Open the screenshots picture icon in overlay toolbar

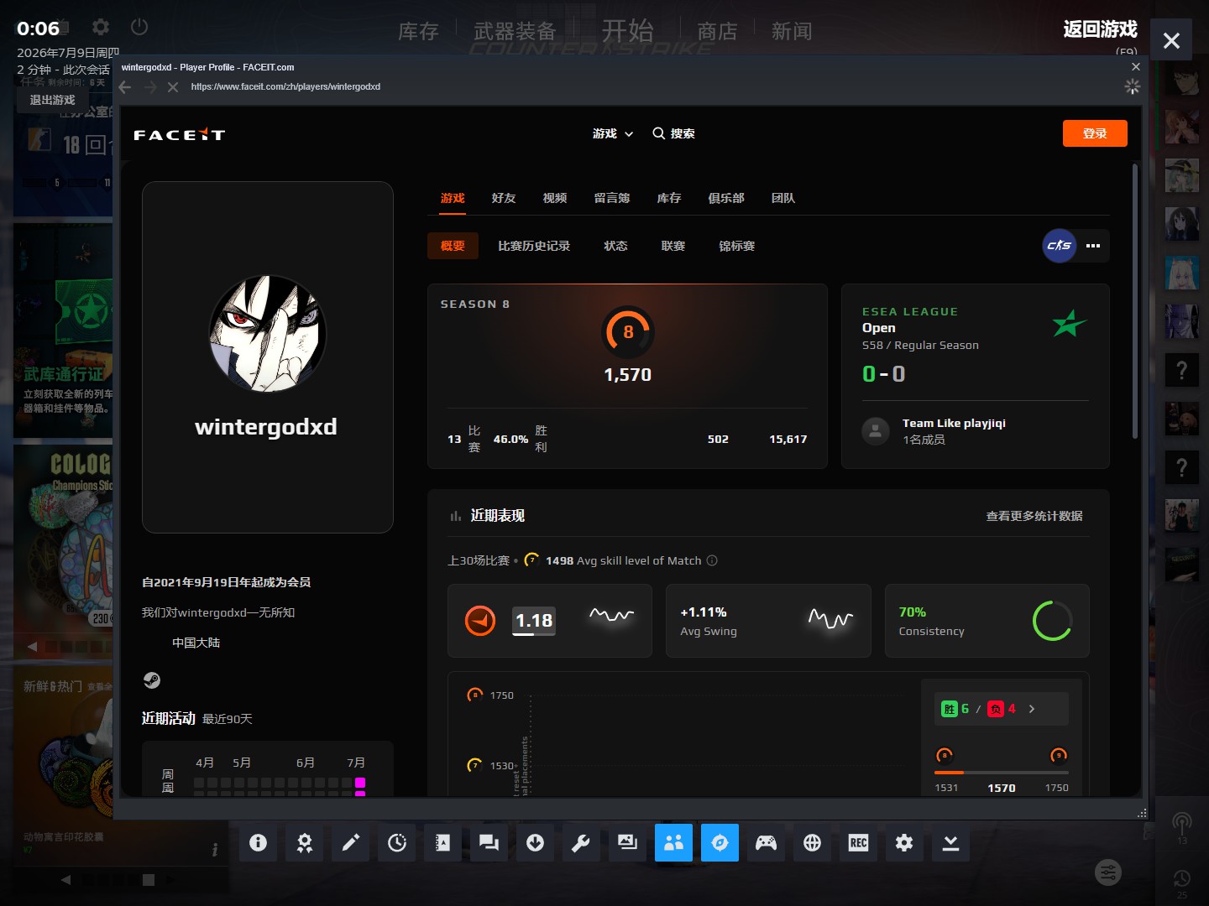click(x=627, y=842)
